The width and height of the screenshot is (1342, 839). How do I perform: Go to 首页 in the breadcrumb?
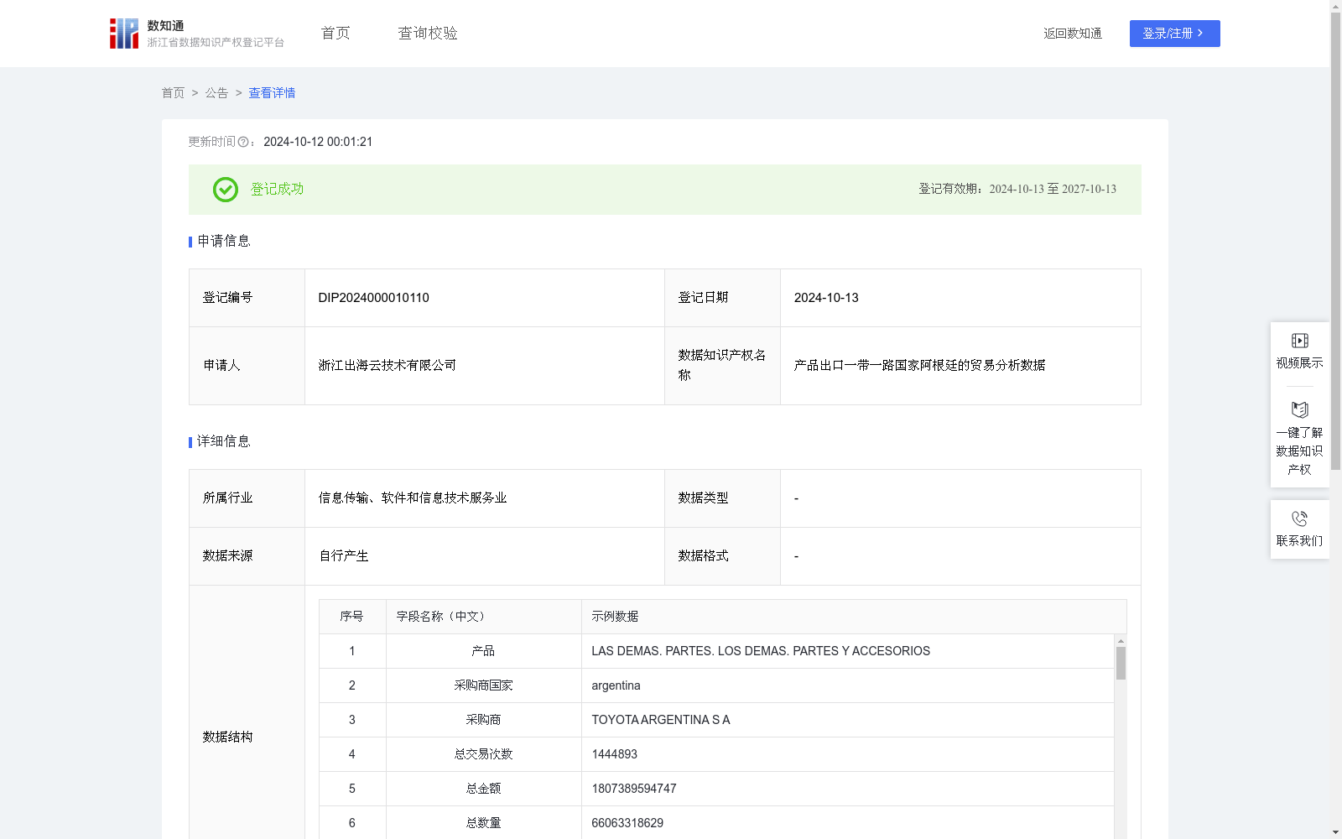pyautogui.click(x=173, y=93)
